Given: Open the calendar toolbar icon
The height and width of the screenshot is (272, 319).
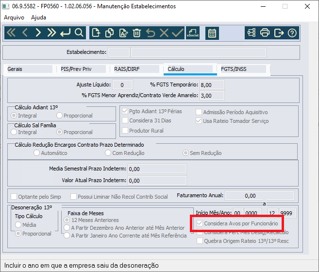Looking at the screenshot, I should [x=212, y=33].
